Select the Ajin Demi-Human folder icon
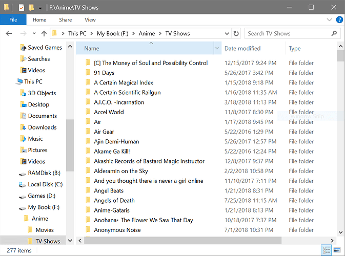 tap(88, 141)
